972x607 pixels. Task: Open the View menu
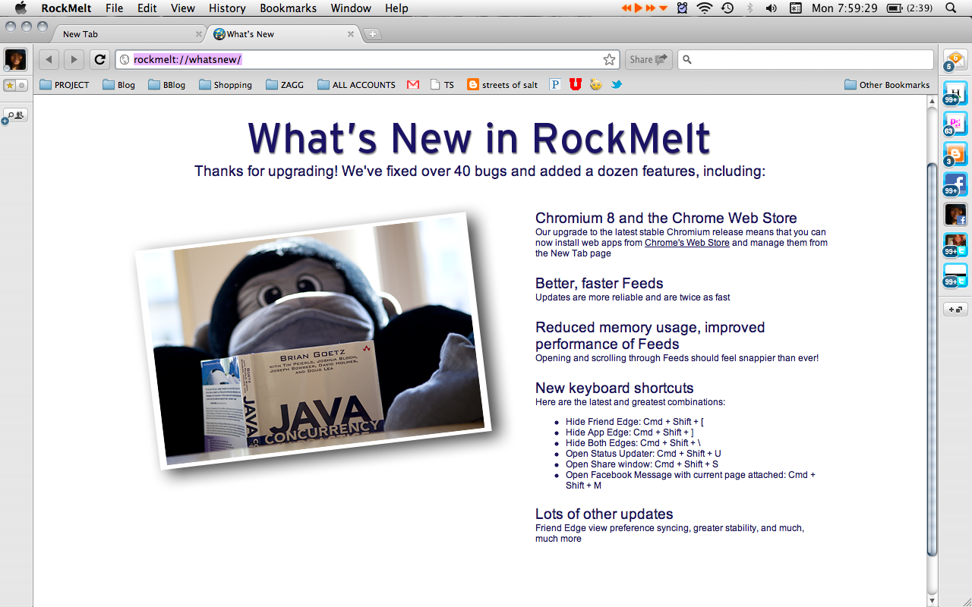(182, 8)
